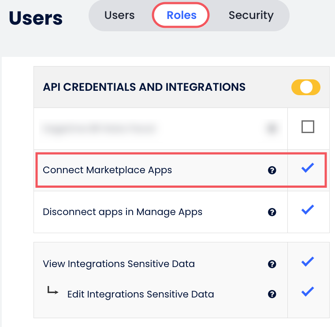The height and width of the screenshot is (327, 335).
Task: Click the Connect Marketplace Apps label
Action: click(x=107, y=170)
